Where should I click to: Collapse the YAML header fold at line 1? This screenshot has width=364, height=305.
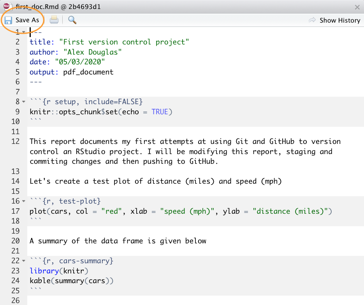[x=24, y=32]
